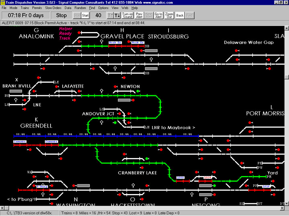This screenshot has height=216, width=289.
Task: Click the speed value 40 field
Action: pos(98,15)
